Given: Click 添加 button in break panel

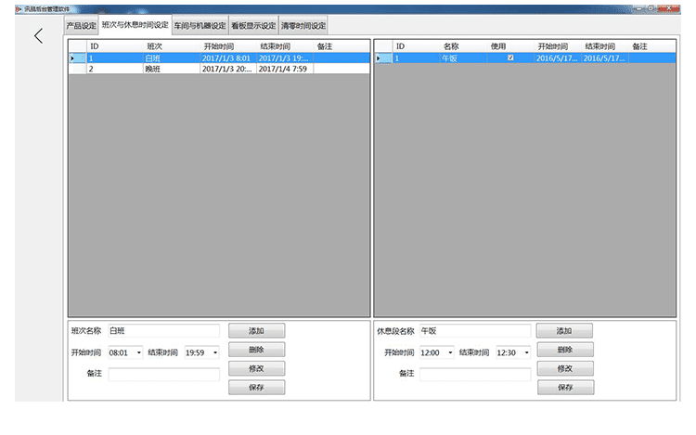Looking at the screenshot, I should point(564,330).
